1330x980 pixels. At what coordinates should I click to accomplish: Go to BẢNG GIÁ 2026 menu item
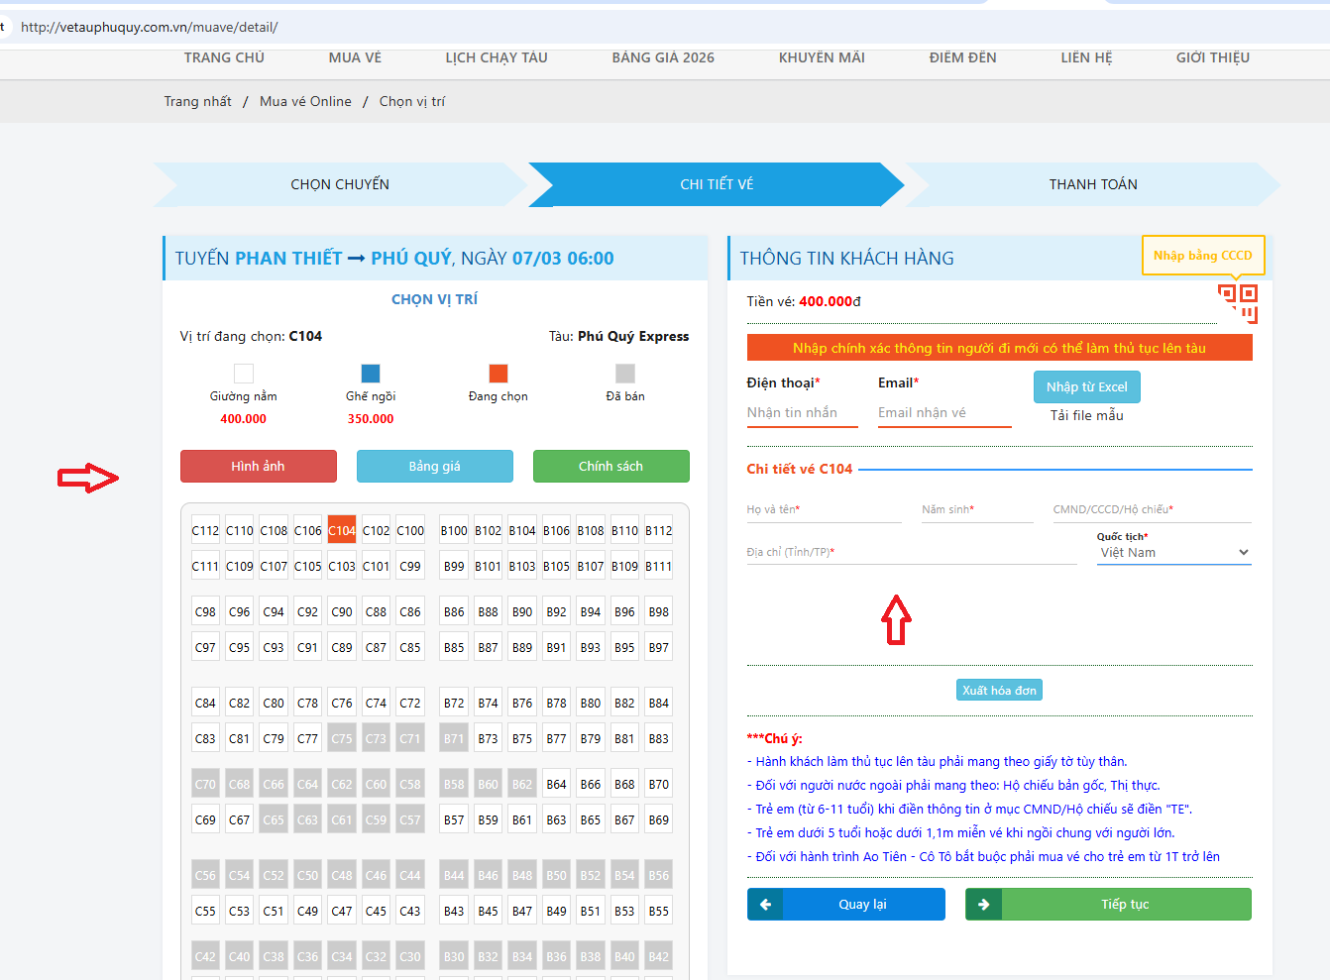coord(663,57)
